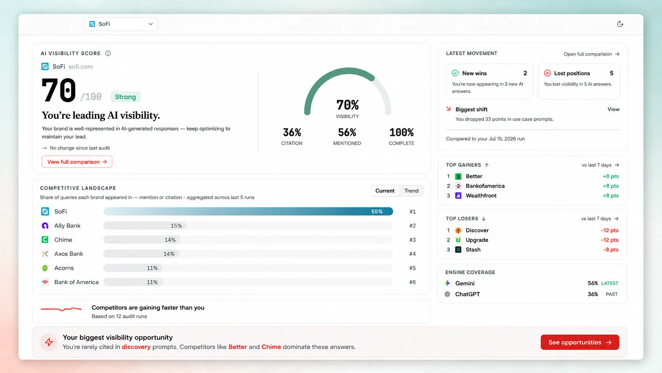
Task: Click 'Stash' loser row text
Action: click(x=473, y=250)
